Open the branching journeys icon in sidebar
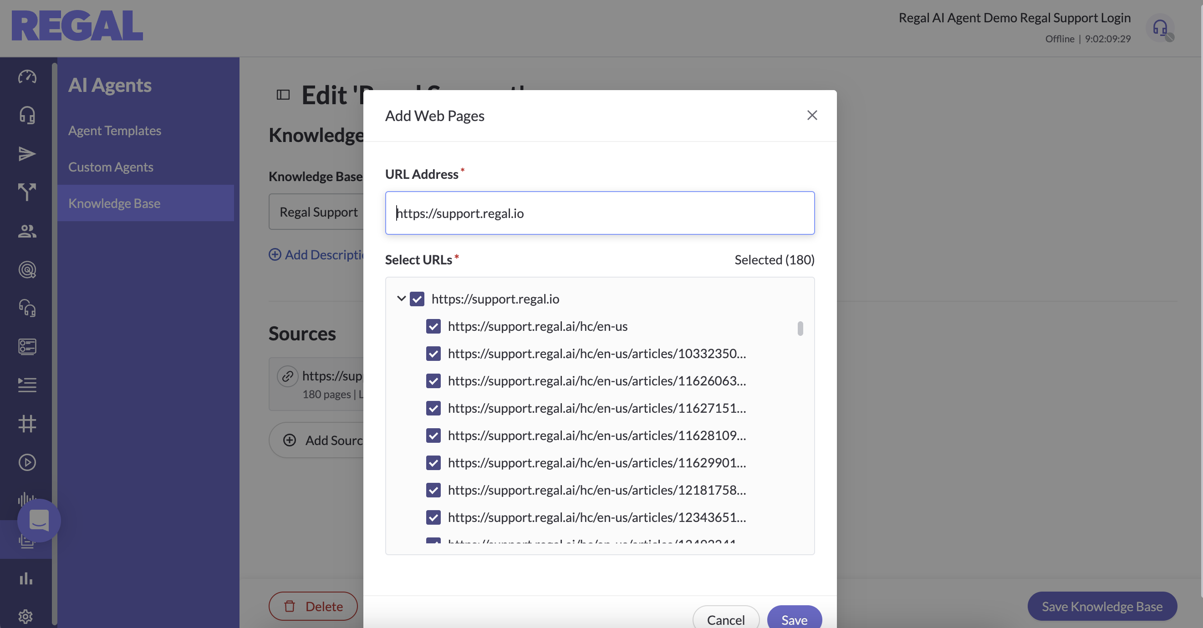Viewport: 1203px width, 628px height. click(x=27, y=192)
